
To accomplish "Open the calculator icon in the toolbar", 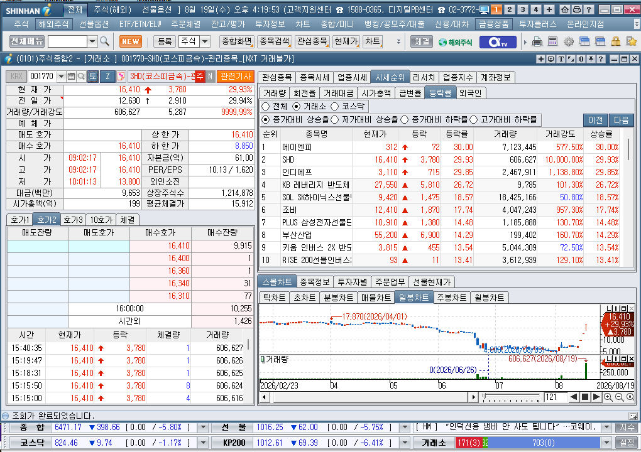I will pyautogui.click(x=552, y=41).
